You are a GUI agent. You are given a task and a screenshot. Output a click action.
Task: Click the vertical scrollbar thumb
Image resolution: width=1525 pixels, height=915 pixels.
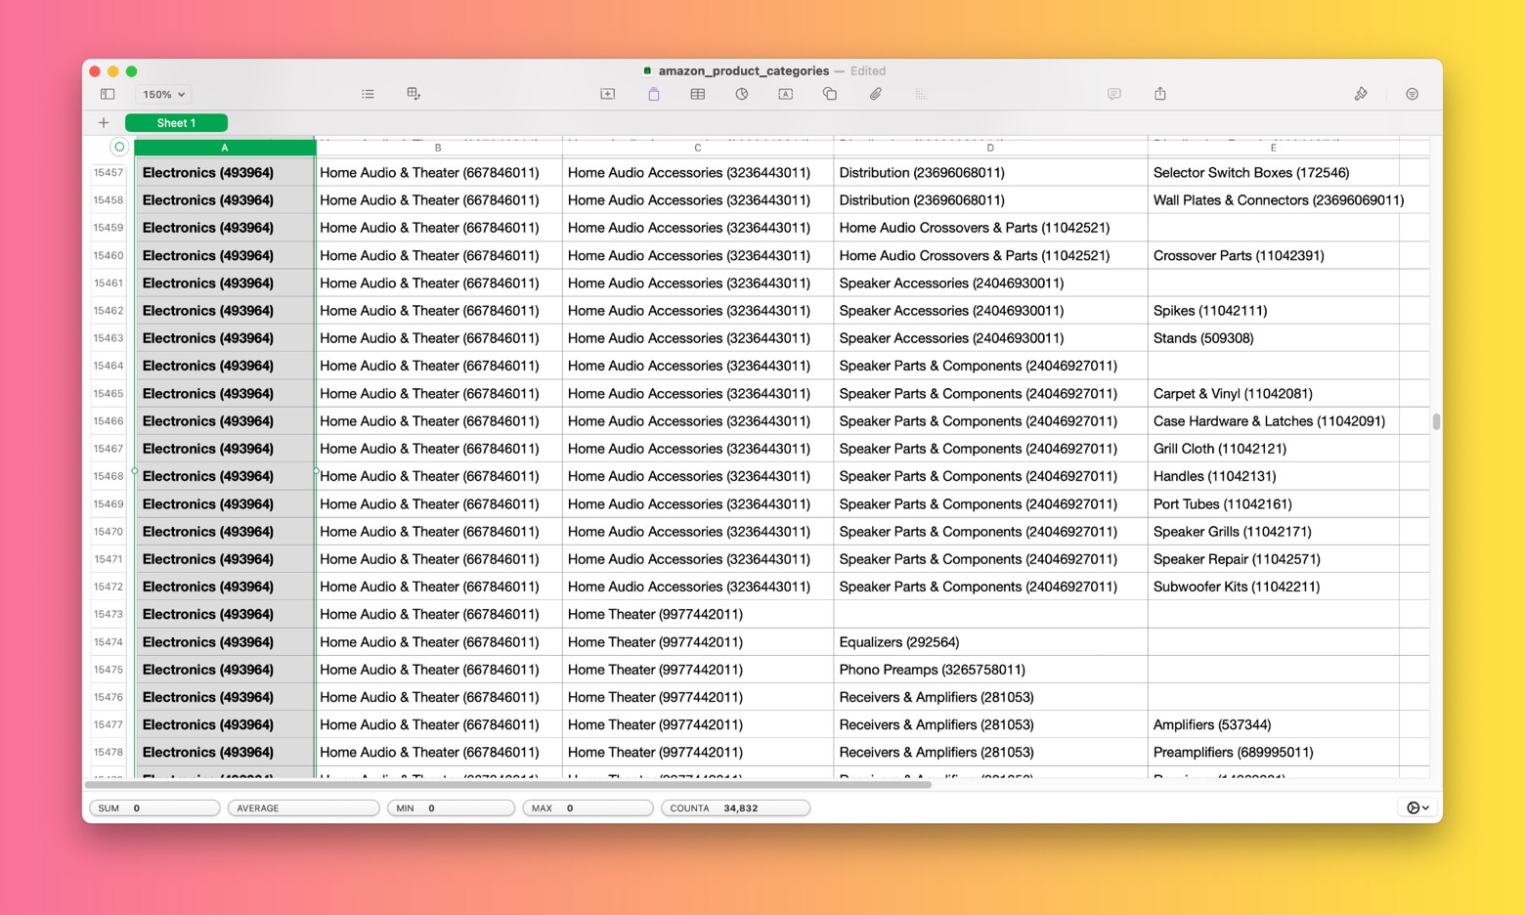(x=1436, y=421)
